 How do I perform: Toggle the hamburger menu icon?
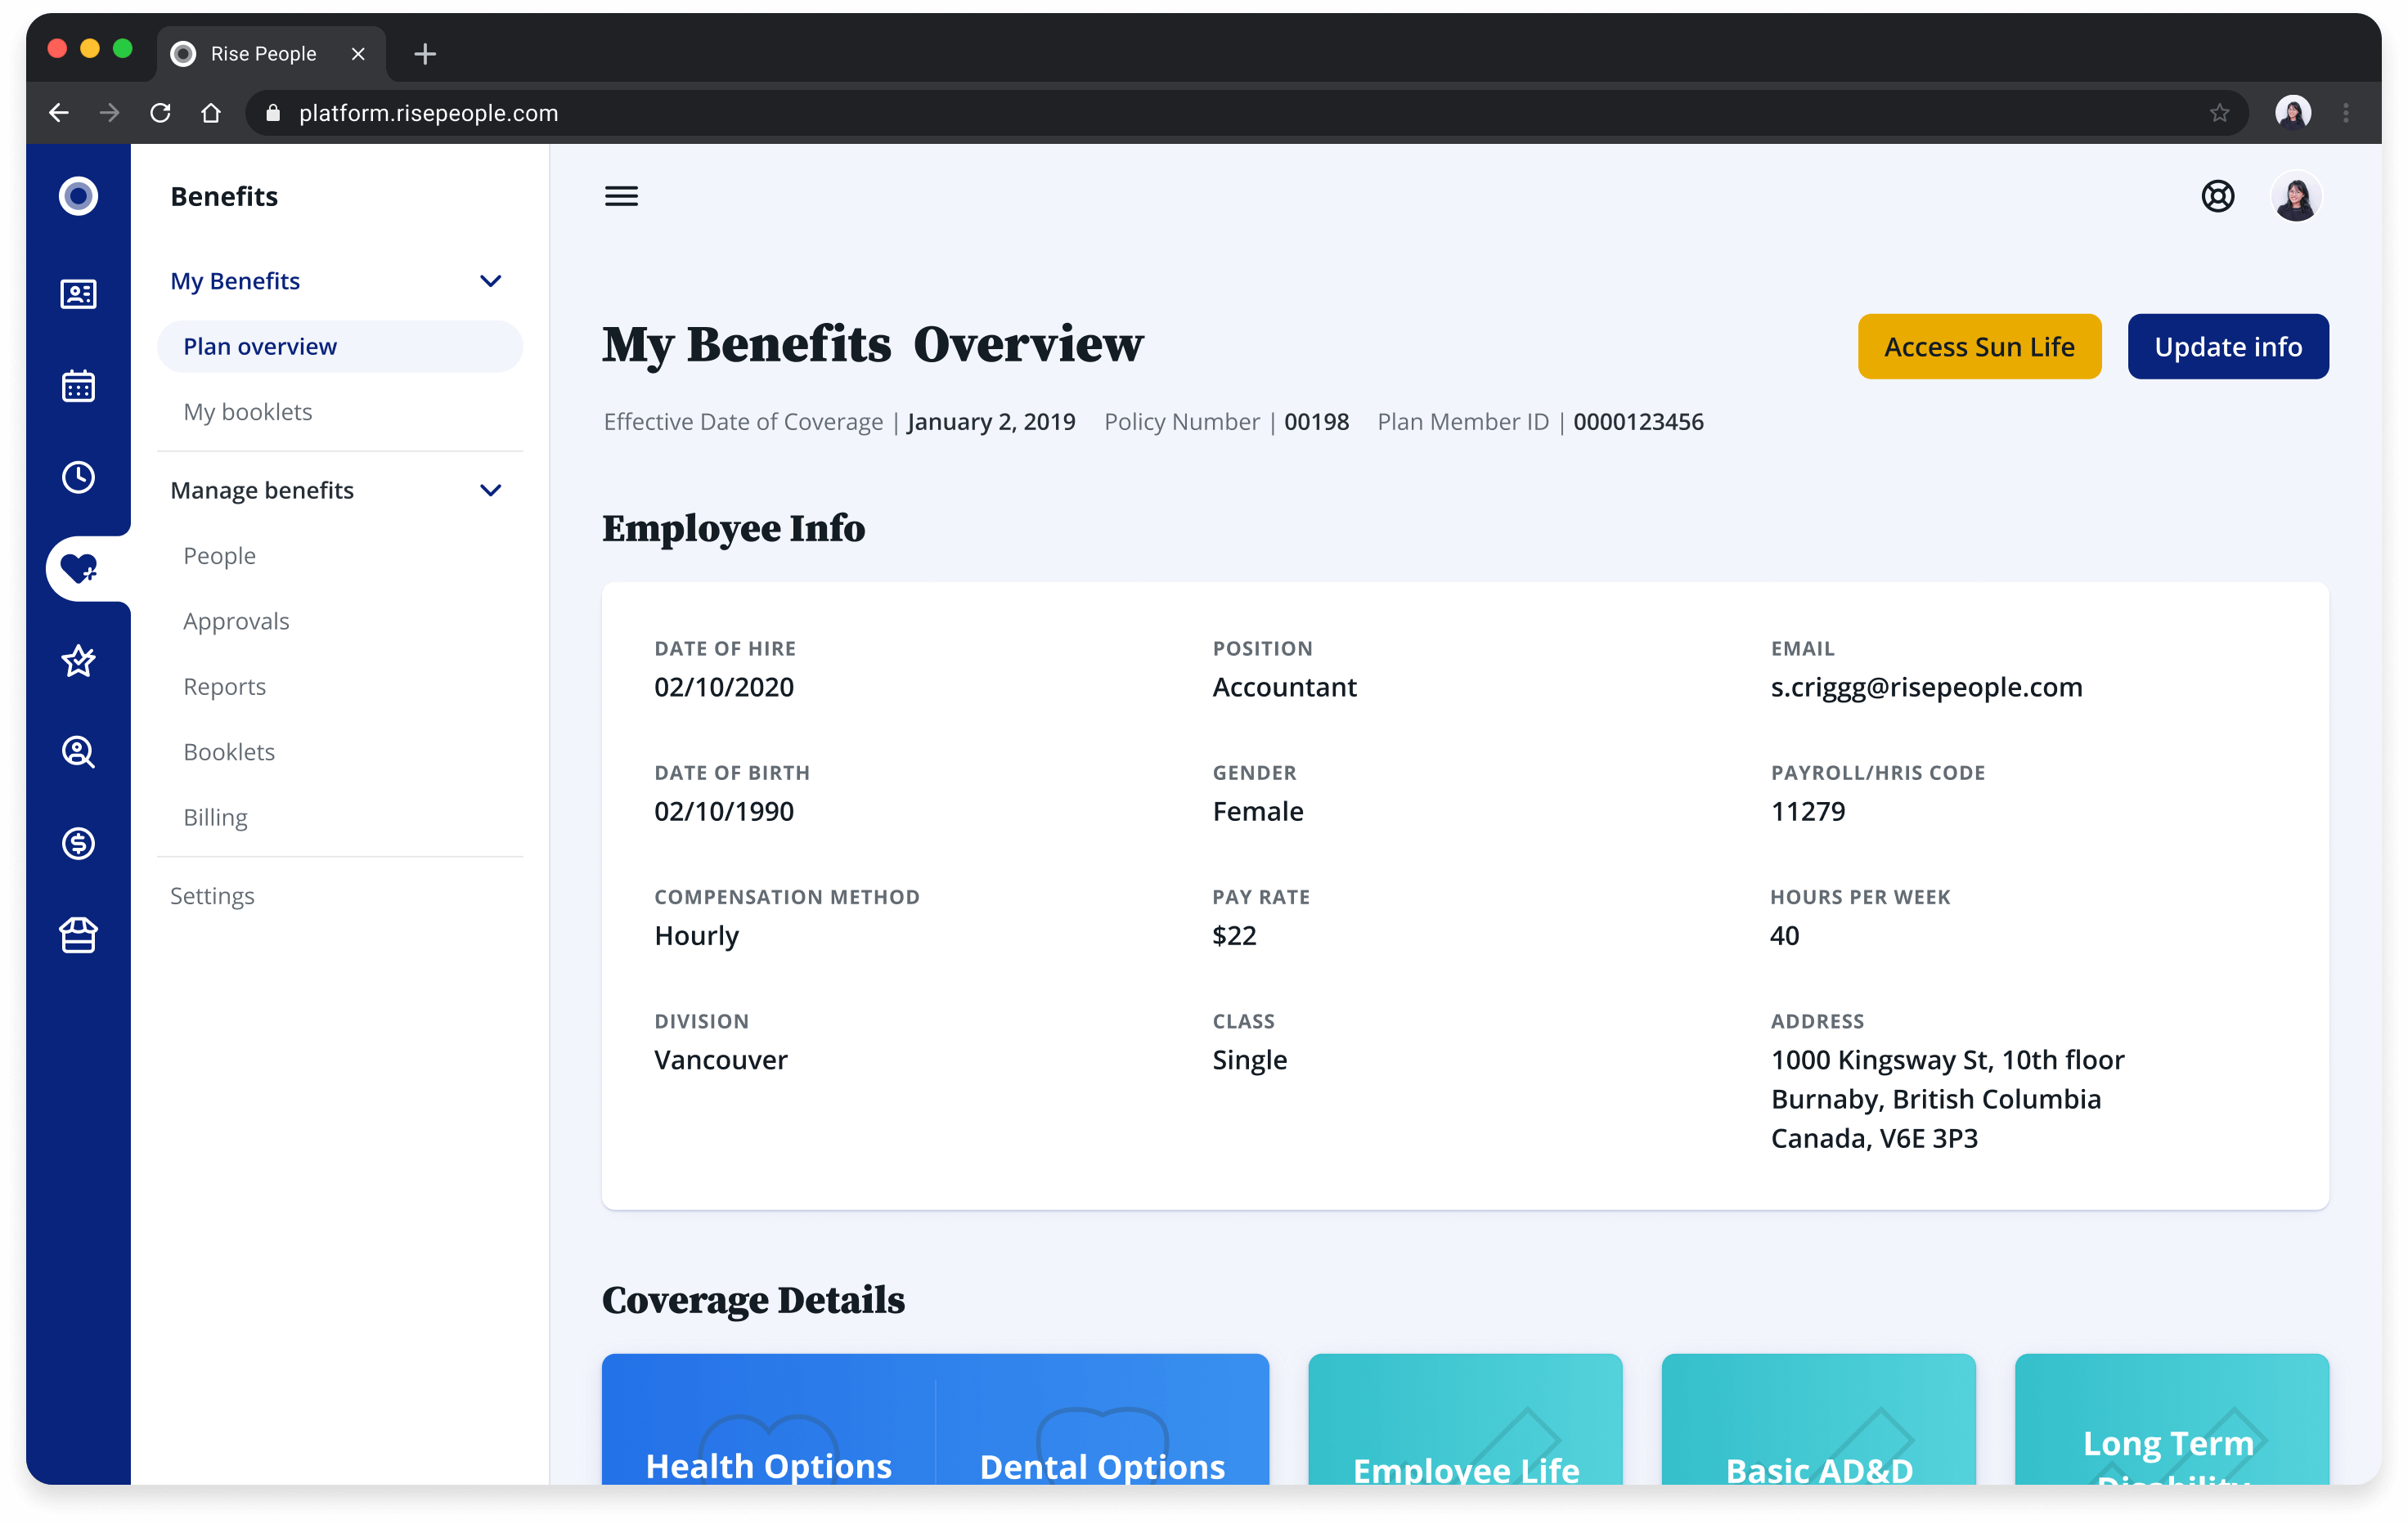pyautogui.click(x=621, y=196)
